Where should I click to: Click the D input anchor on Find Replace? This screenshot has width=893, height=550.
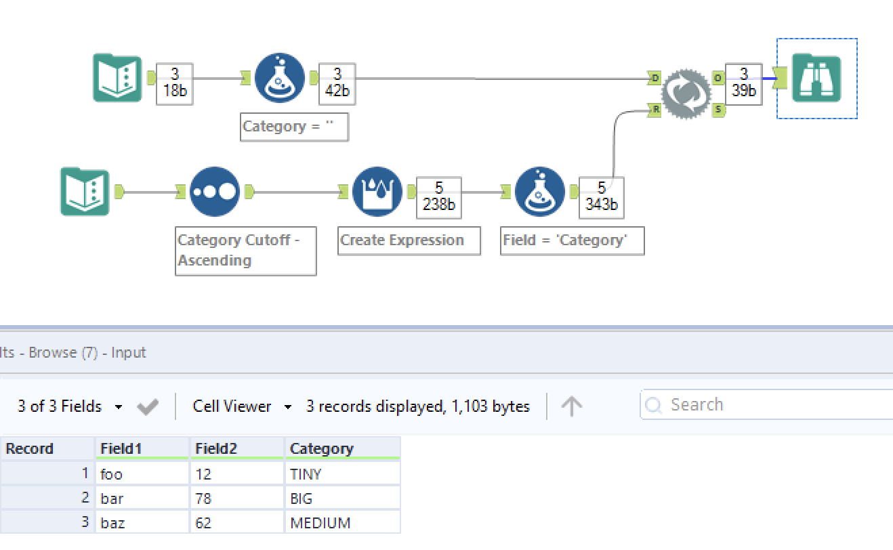click(x=655, y=78)
